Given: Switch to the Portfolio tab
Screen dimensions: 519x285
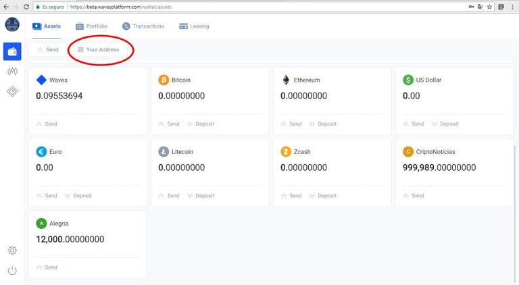Looking at the screenshot, I should click(x=92, y=26).
